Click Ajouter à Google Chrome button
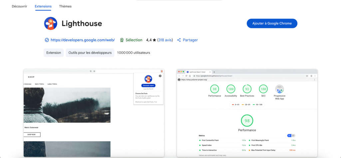This screenshot has height=158, width=341. 272,23
